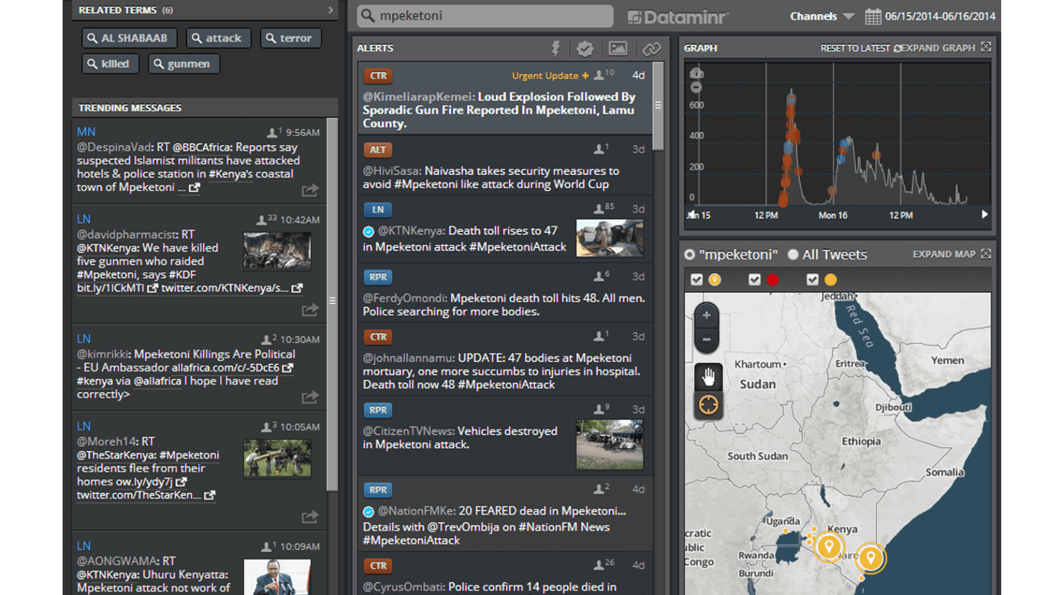Screen dimensions: 1058x595
Task: Select the @johnallannamu UPDATE alert
Action: click(x=505, y=360)
